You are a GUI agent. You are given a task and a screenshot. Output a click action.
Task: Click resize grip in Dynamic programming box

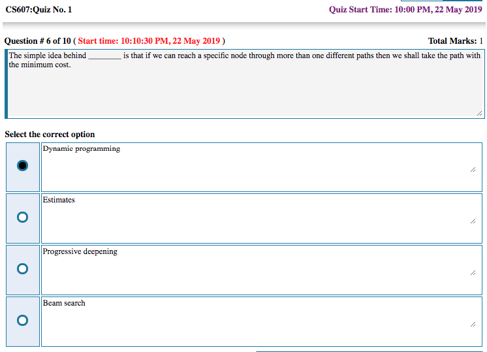pos(473,169)
